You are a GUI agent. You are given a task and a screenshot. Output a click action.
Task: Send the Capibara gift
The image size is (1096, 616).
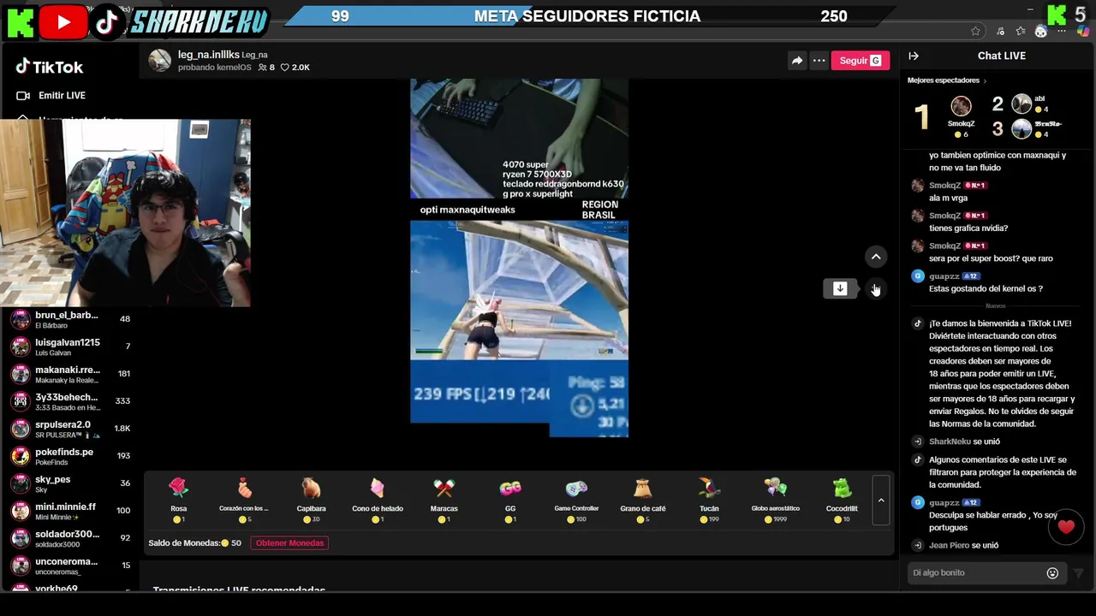pos(311,500)
